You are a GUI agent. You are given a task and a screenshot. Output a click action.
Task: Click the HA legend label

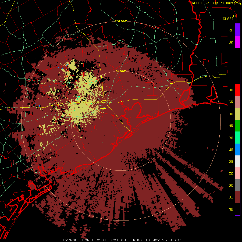click(231, 90)
